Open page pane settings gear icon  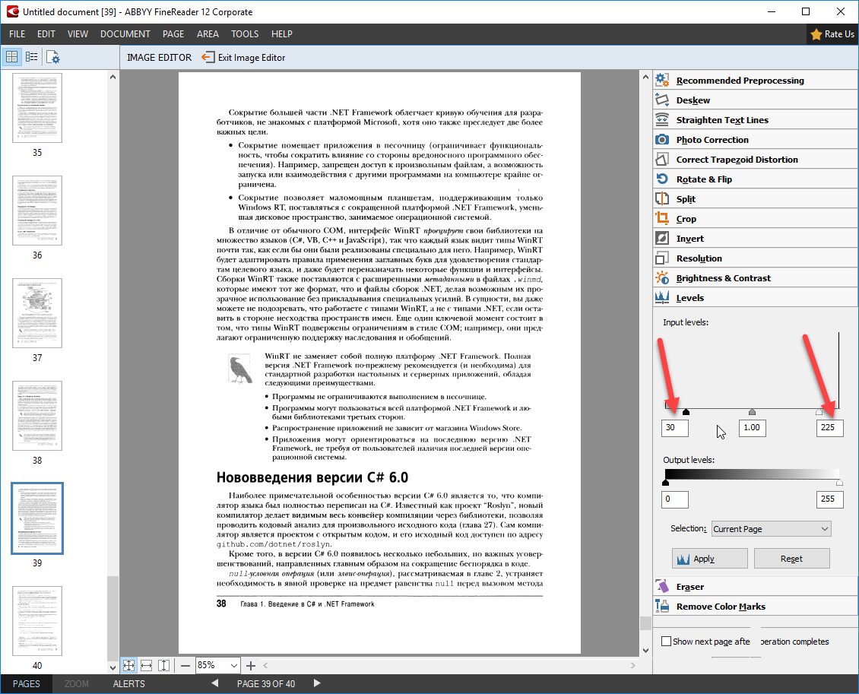53,57
